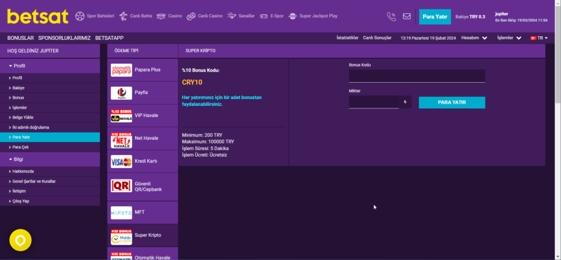This screenshot has height=260, width=561.
Task: Open İletişim in sidebar
Action: [x=50, y=191]
